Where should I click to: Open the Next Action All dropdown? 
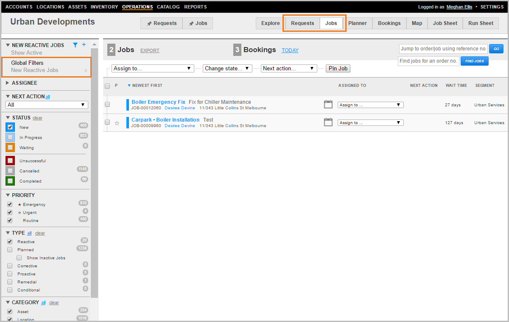click(x=47, y=105)
